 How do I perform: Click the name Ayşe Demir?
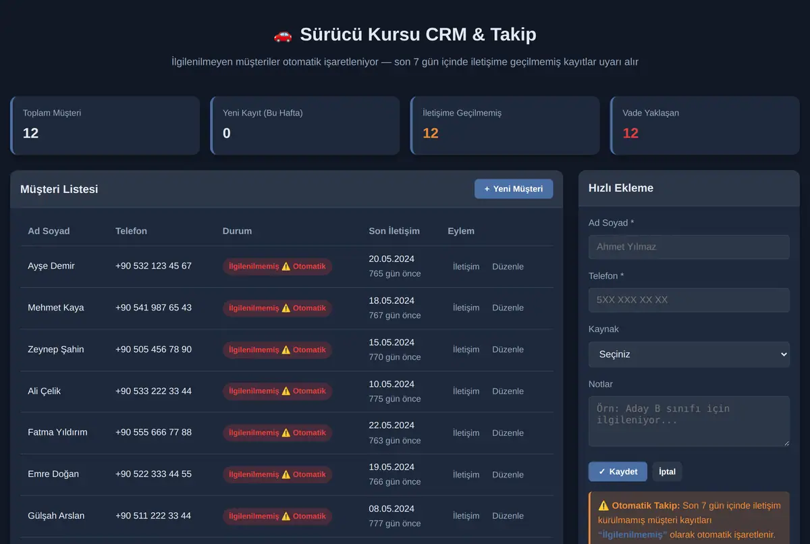click(x=51, y=266)
